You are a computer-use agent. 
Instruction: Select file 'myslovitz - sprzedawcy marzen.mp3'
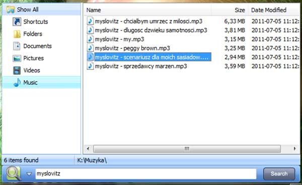pyautogui.click(x=141, y=66)
